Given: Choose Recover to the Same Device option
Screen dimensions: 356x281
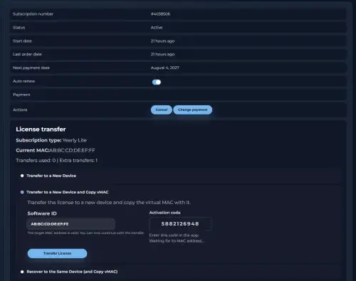Looking at the screenshot, I should coord(22,272).
